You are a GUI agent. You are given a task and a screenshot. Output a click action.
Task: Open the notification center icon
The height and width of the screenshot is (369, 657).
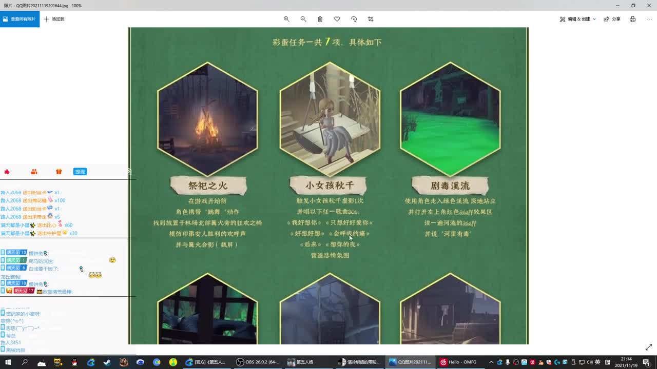click(646, 362)
